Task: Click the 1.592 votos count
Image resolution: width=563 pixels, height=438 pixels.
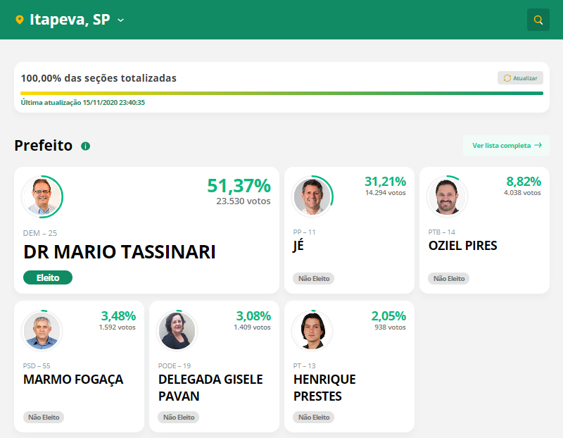Action: point(117,327)
